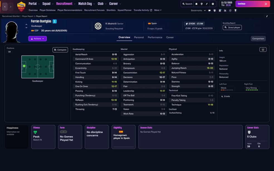Screen dimensions: 274x171
Task: Open the Bookmarks dropdown
Action: click(198, 11)
